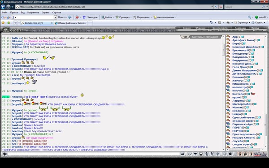The width and height of the screenshot is (269, 168).
Task: Toggle the sound note icon in chat bar
Action: pyautogui.click(x=217, y=154)
